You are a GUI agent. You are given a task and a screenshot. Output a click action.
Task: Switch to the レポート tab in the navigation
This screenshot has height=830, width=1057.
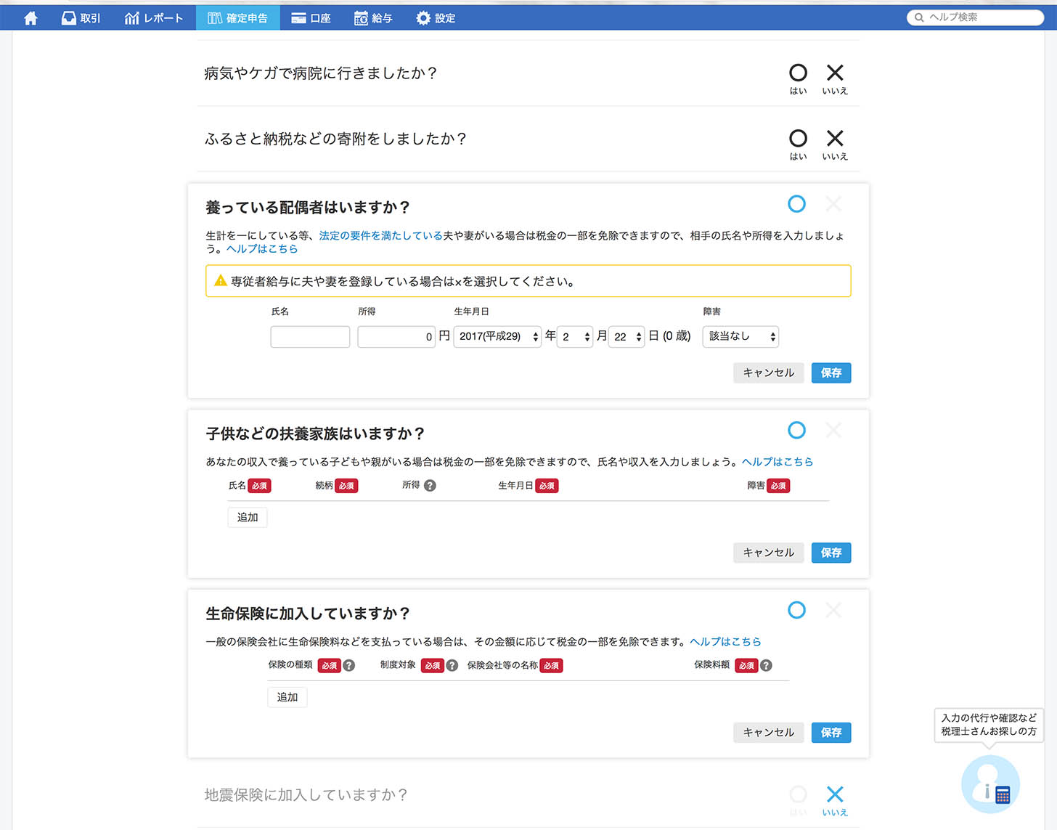click(x=154, y=17)
